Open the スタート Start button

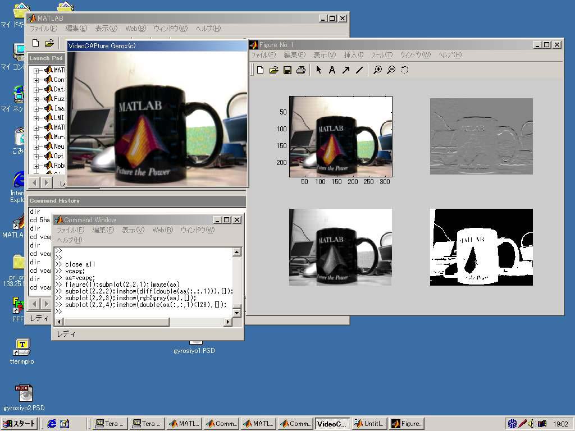coord(19,424)
